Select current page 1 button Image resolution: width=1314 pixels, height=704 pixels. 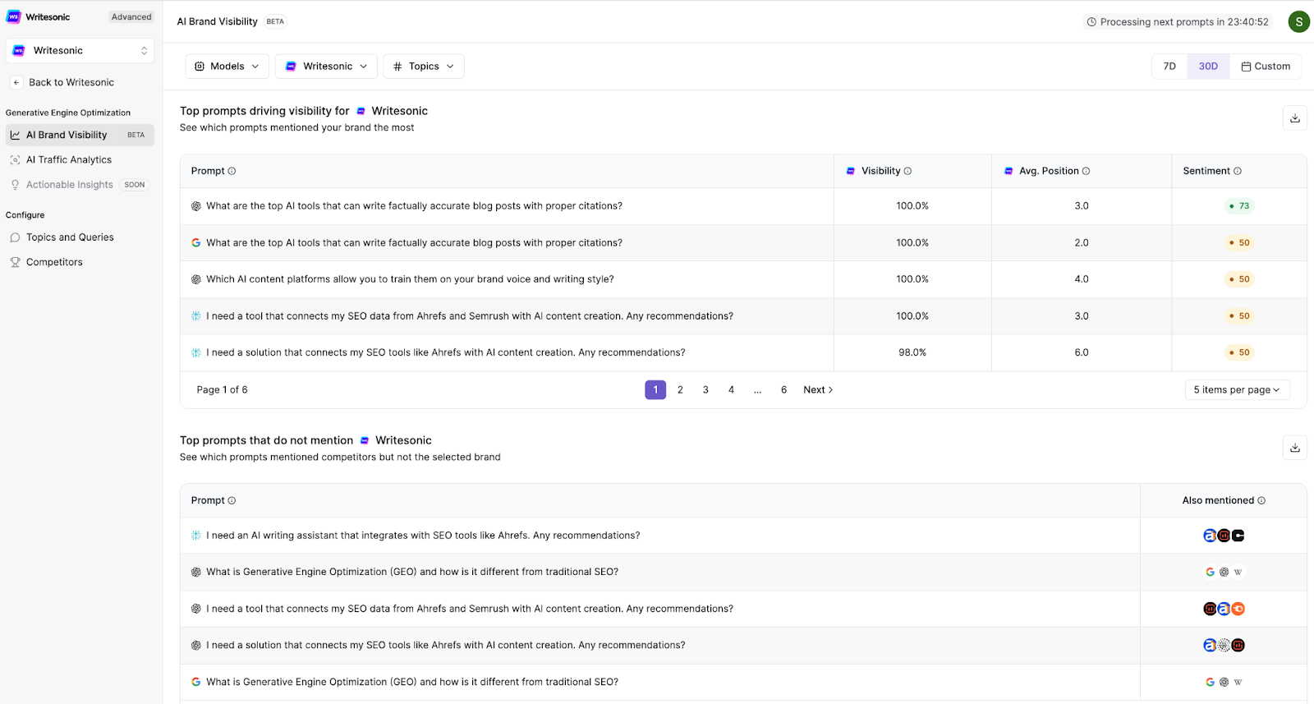(x=655, y=390)
